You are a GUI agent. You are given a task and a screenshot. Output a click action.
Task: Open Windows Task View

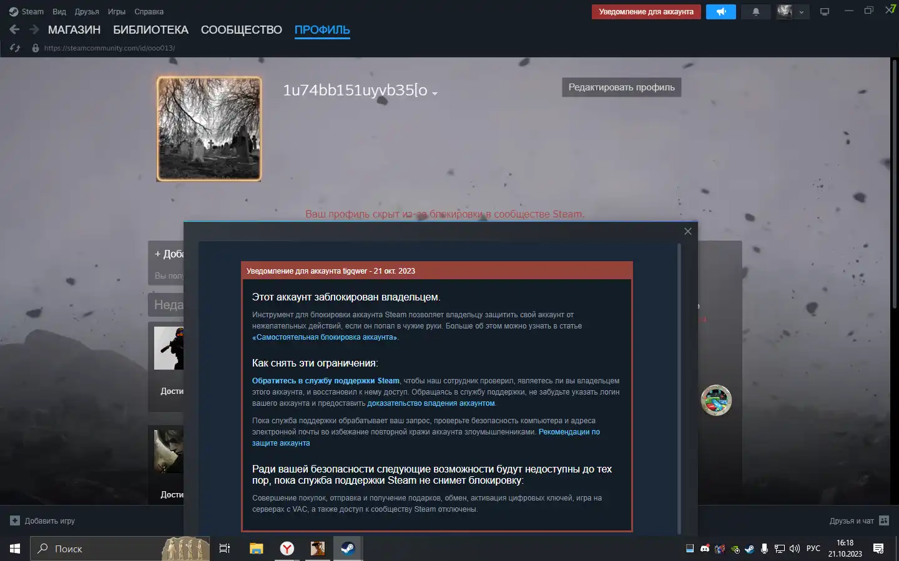[225, 549]
